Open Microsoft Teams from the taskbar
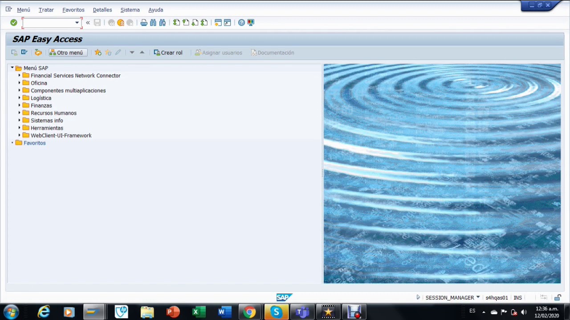This screenshot has height=320, width=570. point(302,312)
